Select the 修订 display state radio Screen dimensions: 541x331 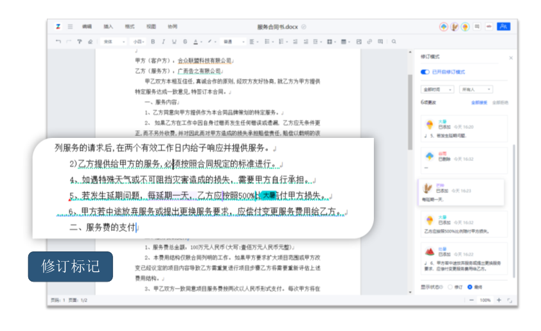click(x=450, y=287)
